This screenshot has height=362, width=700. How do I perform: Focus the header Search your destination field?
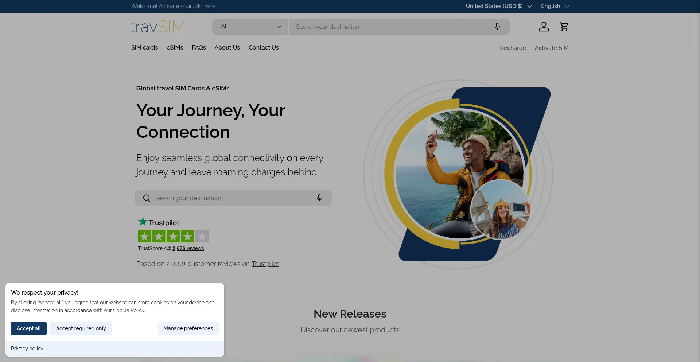(x=390, y=27)
